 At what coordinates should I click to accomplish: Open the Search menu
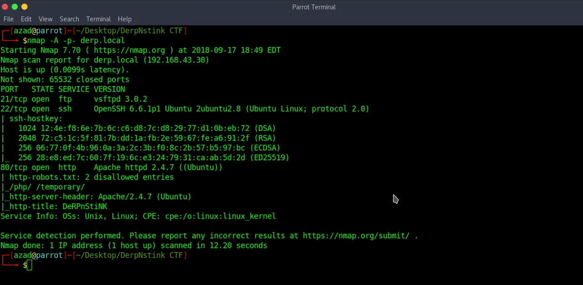pos(69,19)
